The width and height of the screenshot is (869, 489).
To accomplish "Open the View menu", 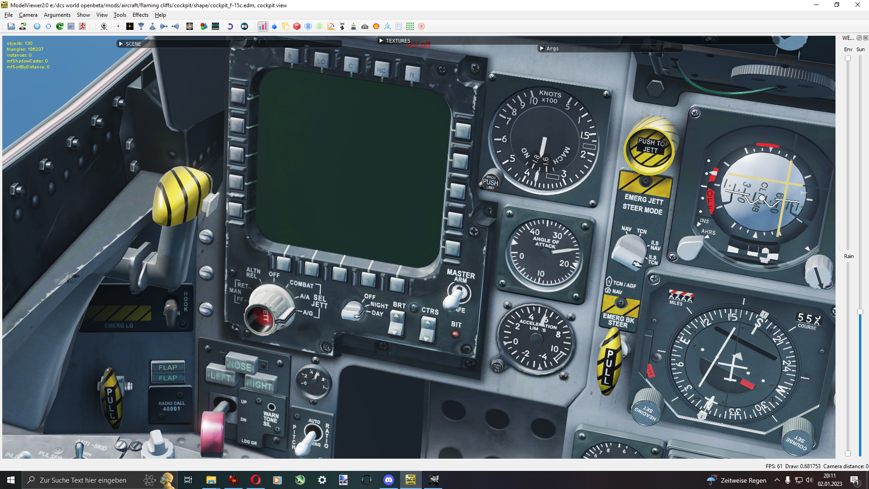I will point(102,15).
